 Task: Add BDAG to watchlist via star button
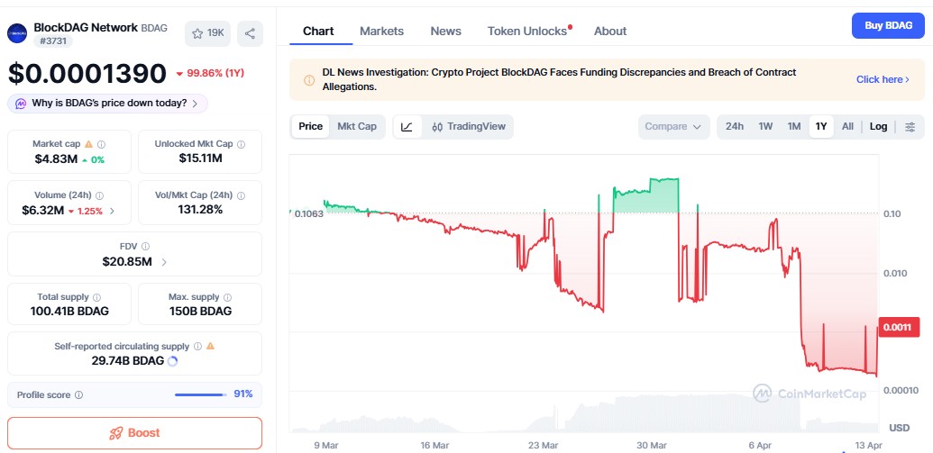click(x=207, y=33)
